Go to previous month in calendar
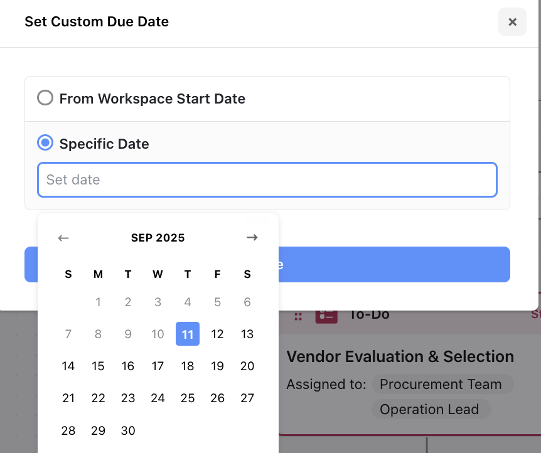The height and width of the screenshot is (453, 541). [63, 238]
